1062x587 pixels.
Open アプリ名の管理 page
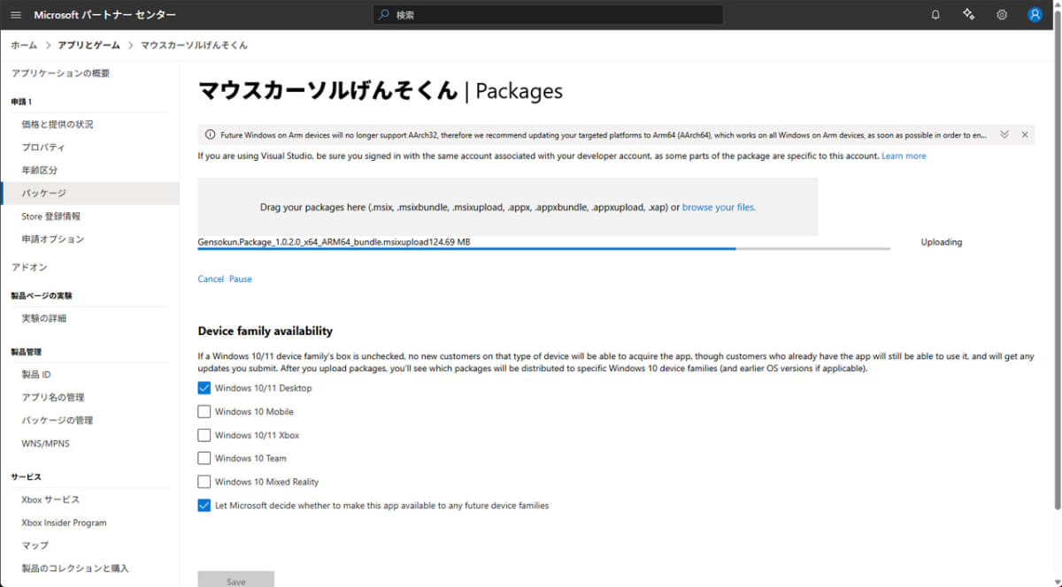pos(52,398)
